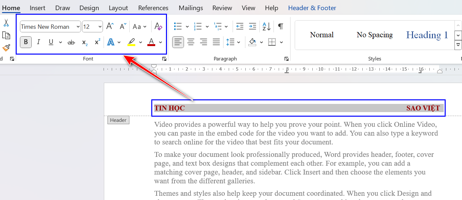Open the Text Highlight Color dropdown
Viewport: 462px width, 200px height.
click(140, 42)
